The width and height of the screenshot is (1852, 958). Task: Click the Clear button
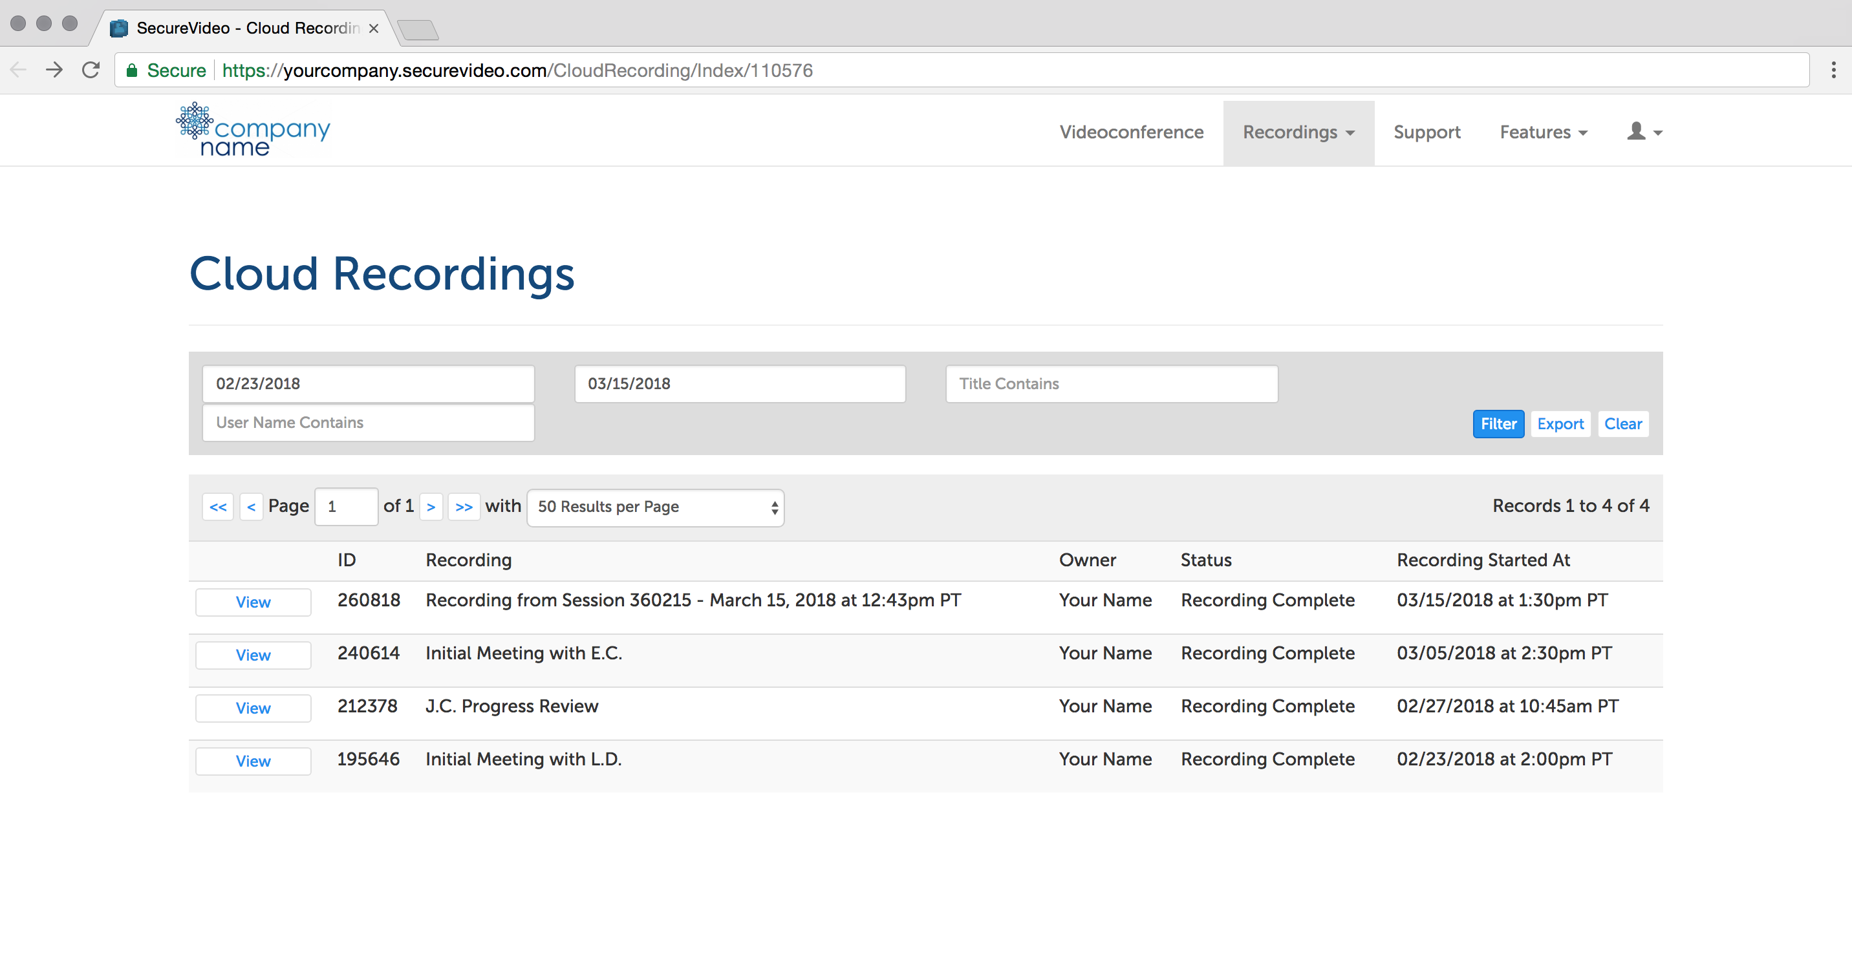tap(1622, 424)
